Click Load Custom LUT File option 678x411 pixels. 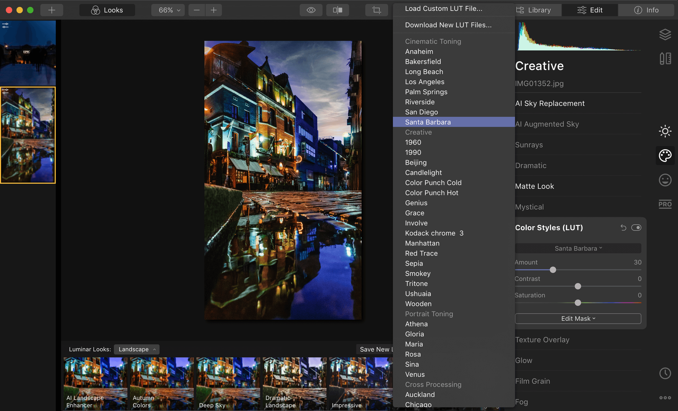coord(444,8)
